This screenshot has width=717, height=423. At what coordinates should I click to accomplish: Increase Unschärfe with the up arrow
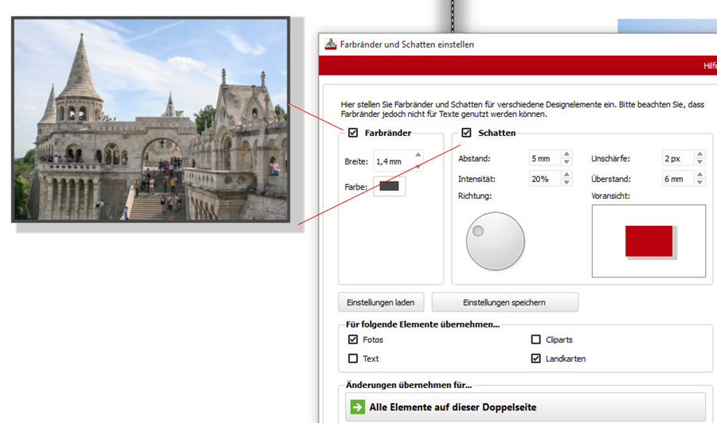coord(699,154)
